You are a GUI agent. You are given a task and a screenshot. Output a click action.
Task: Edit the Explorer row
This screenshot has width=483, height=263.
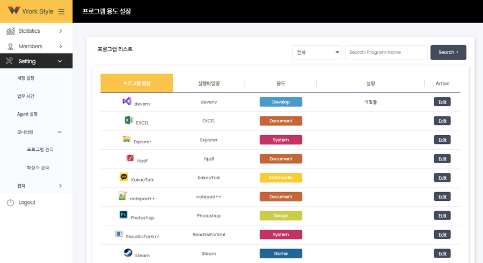coord(442,140)
